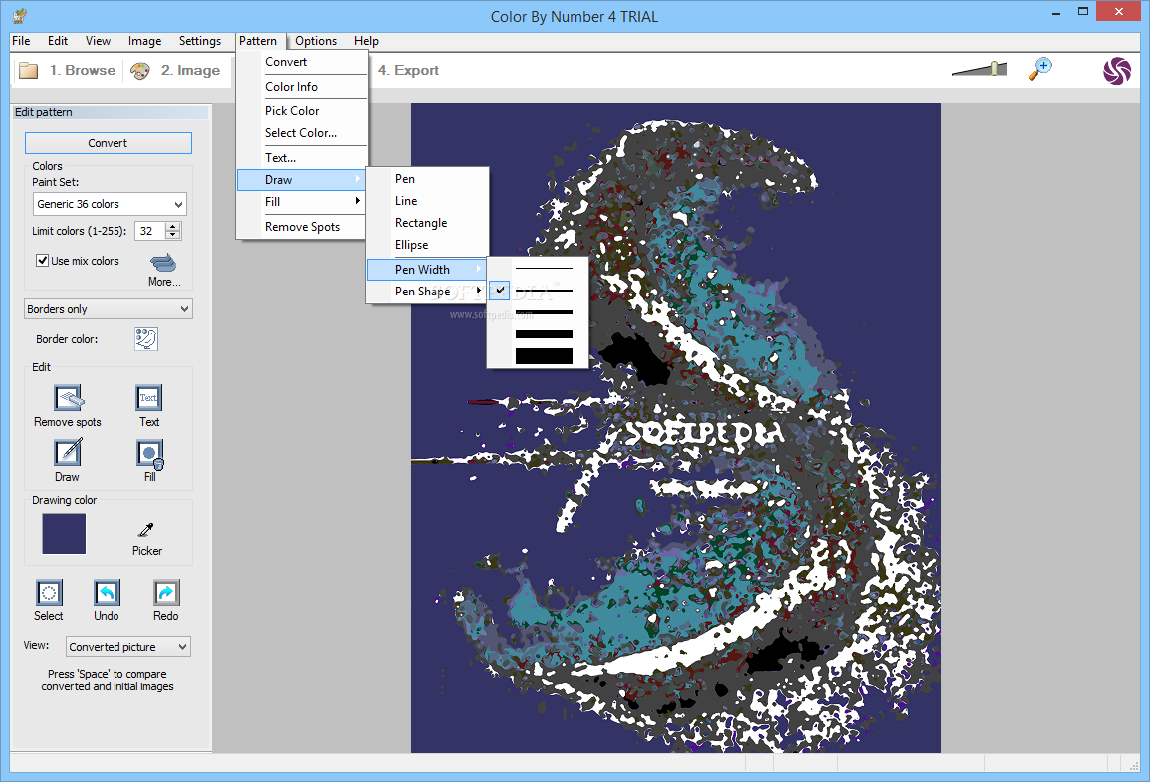Click the app icon in title bar
1150x782 pixels.
[x=20, y=15]
